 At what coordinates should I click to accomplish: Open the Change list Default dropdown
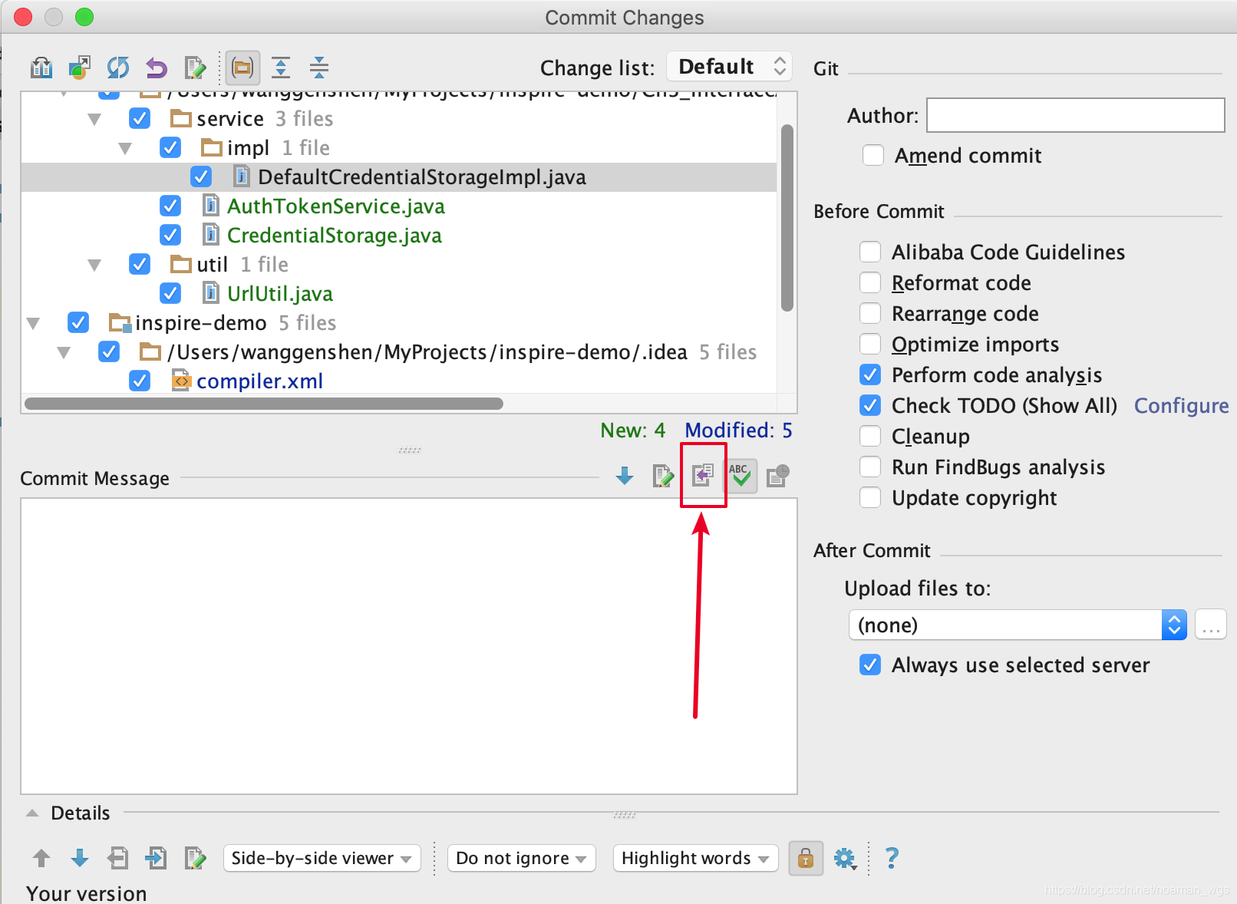[729, 67]
